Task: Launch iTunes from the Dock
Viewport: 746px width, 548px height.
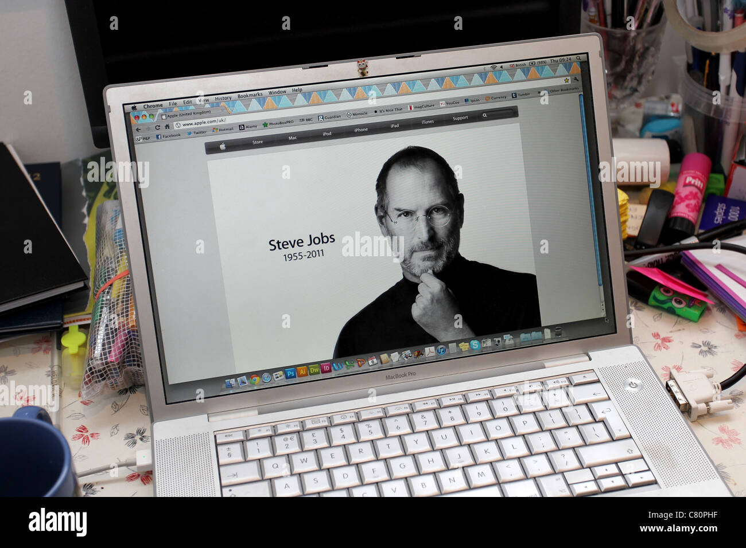Action: (441, 350)
